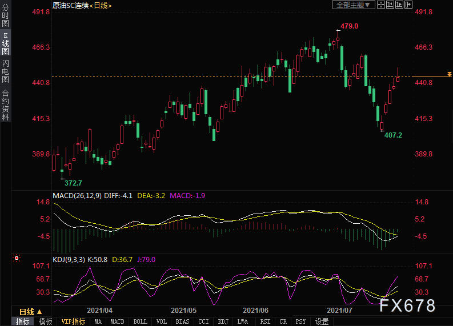This screenshot has width=453, height=326.
Task: Click the 2021/07 date label
Action: click(339, 311)
